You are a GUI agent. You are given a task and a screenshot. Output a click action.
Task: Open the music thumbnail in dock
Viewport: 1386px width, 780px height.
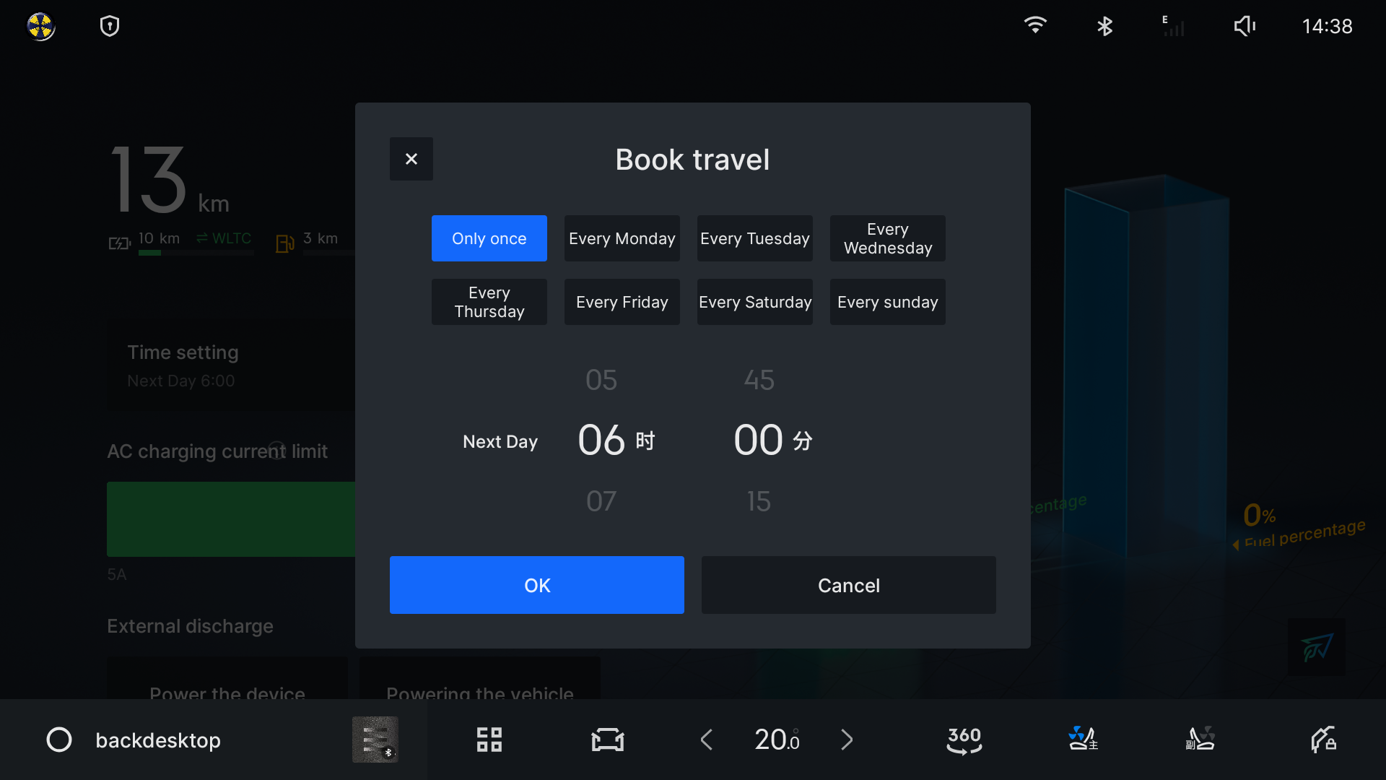[375, 740]
